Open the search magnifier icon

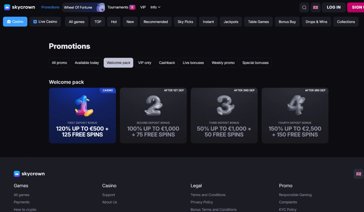click(304, 8)
